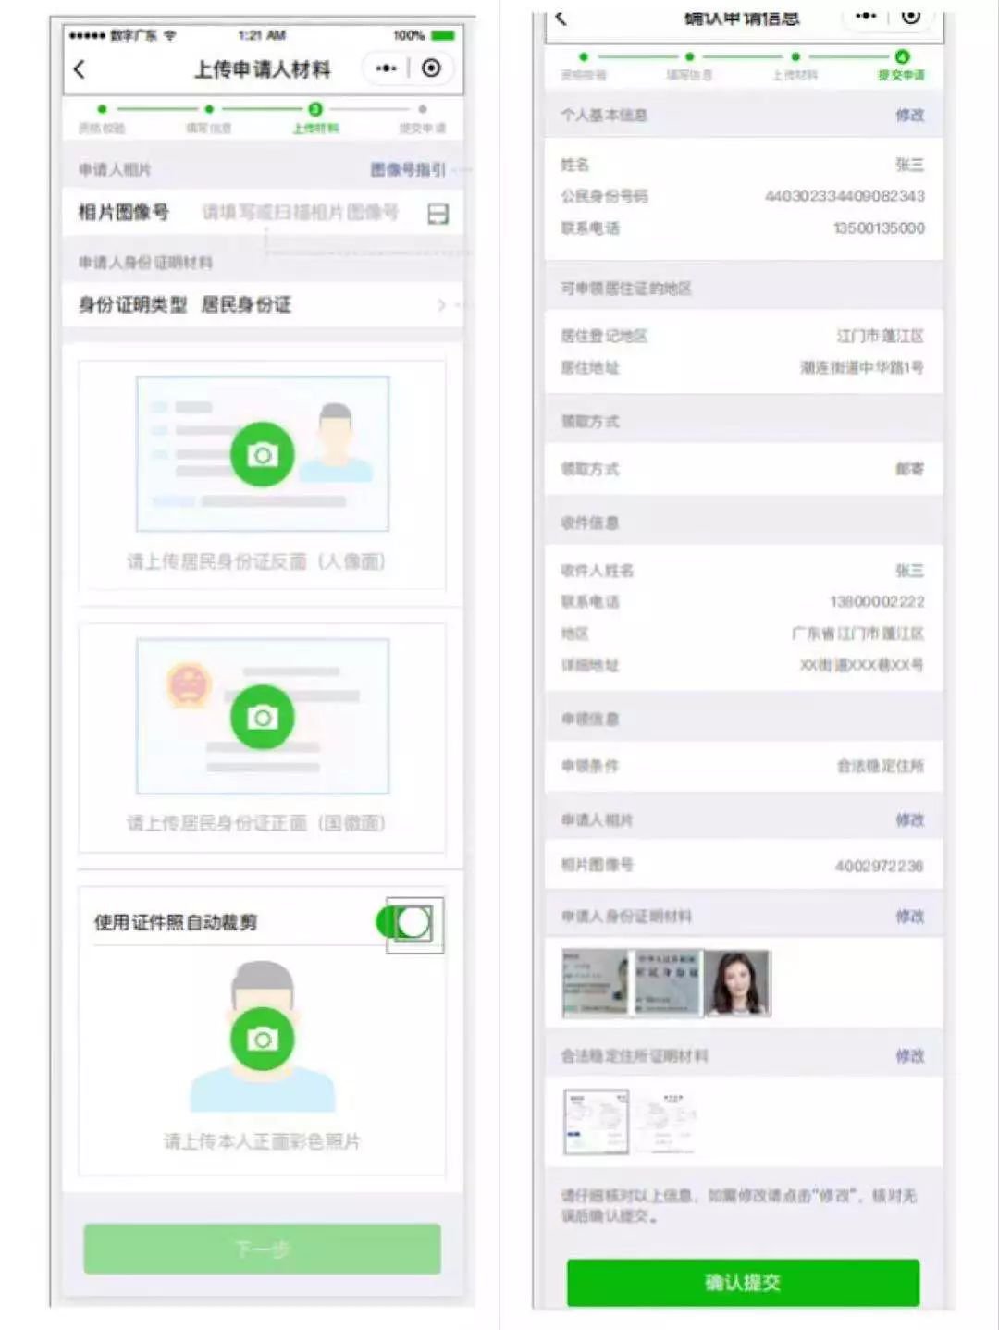Image resolution: width=999 pixels, height=1330 pixels.
Task: Click 修改 next to 合法稳定住所证明材料
Action: pos(910,1055)
